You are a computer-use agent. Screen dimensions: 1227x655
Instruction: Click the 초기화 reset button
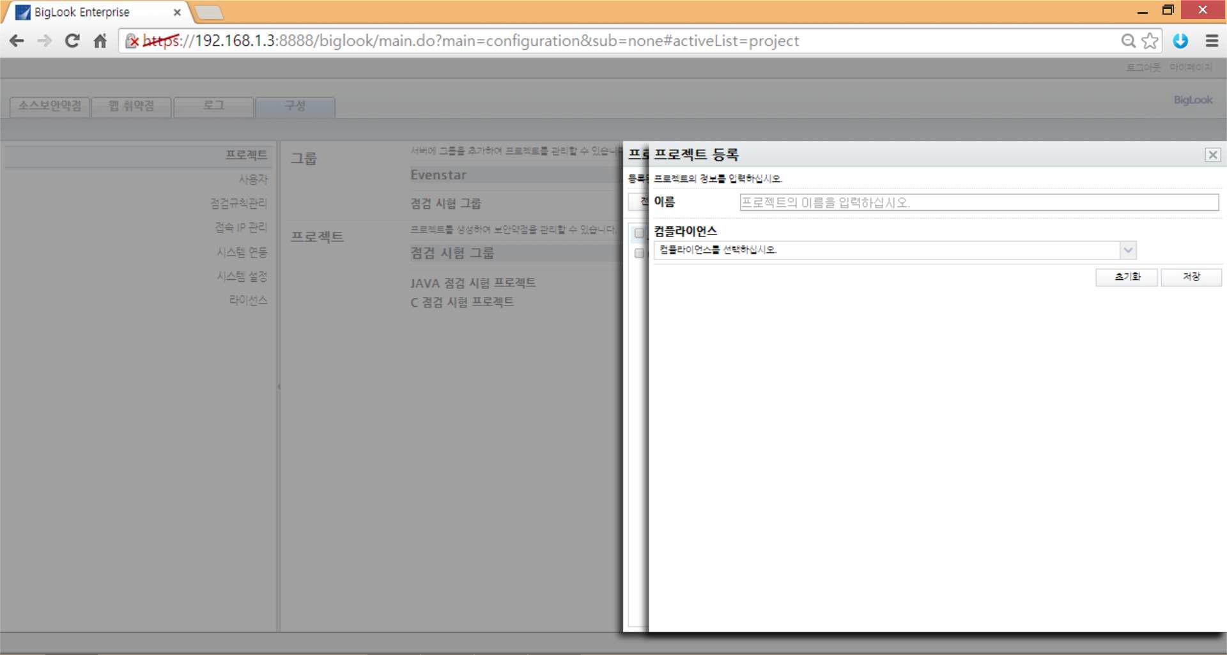(1127, 277)
